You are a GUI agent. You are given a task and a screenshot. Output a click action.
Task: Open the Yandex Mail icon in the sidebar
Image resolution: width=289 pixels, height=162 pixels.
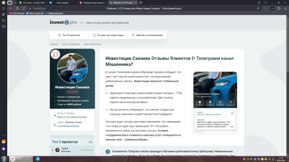click(4, 141)
